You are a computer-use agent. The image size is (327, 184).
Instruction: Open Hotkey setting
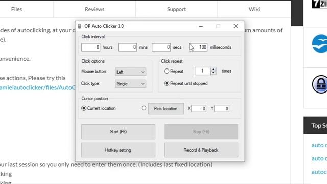(118, 150)
